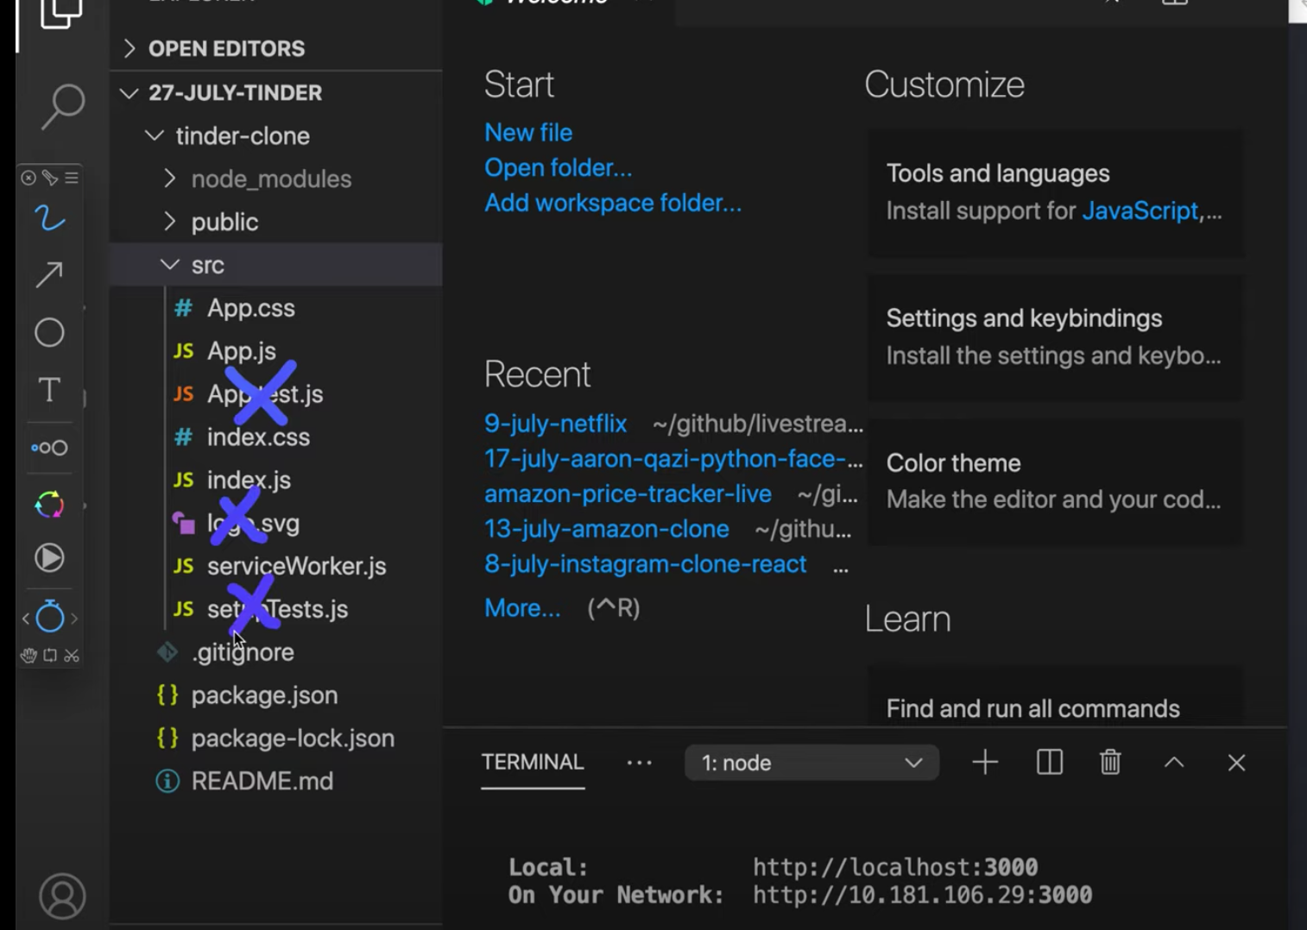Open the panel's three-dot overflow menu
This screenshot has width=1307, height=930.
tap(639, 763)
